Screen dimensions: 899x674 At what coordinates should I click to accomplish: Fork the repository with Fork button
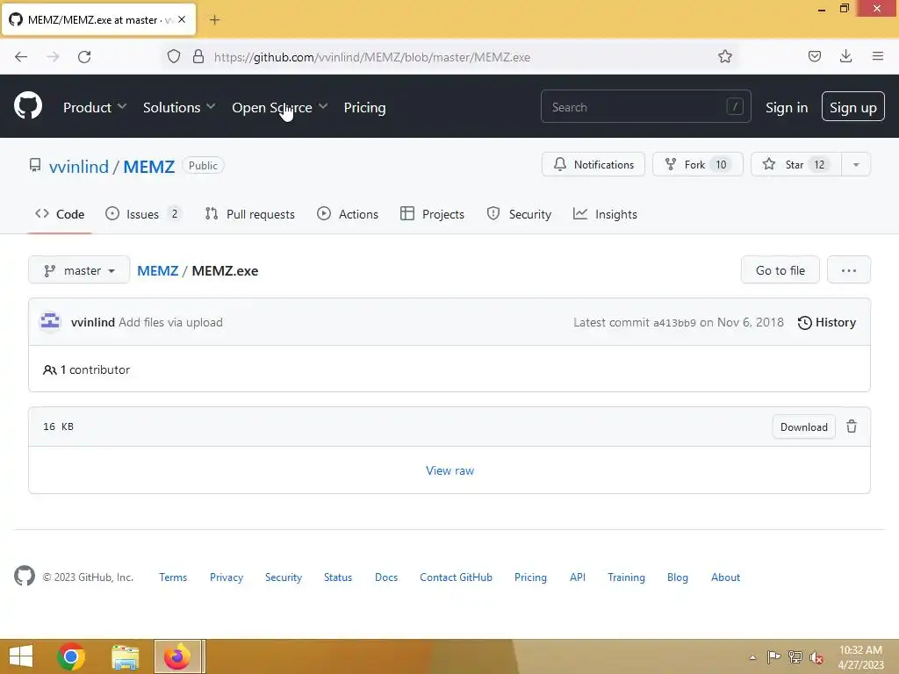pos(698,164)
